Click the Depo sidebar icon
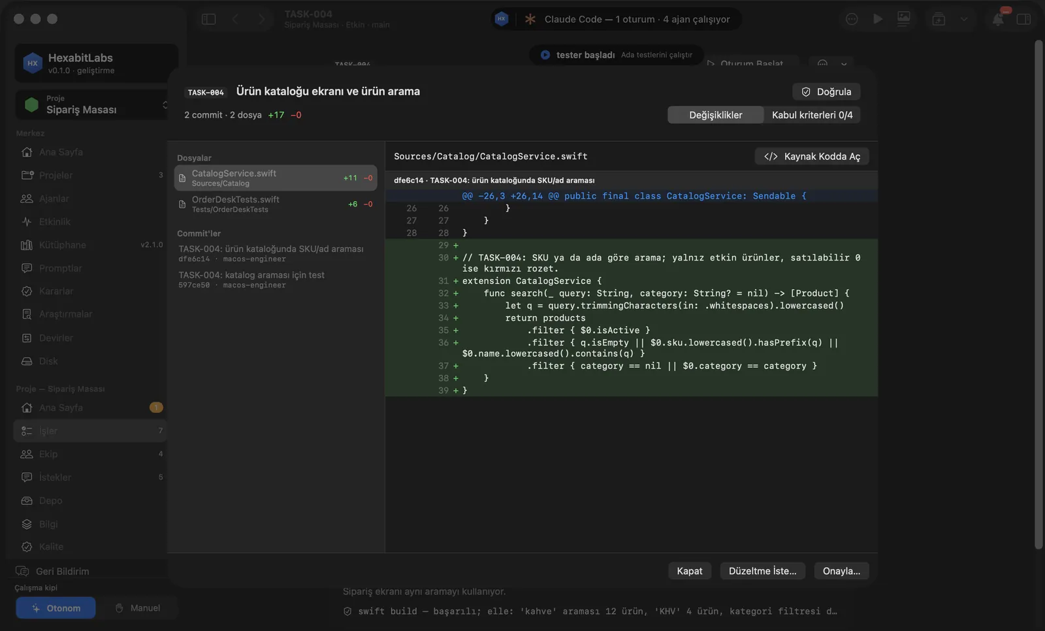Screen dimensions: 1045x631 pyautogui.click(x=27, y=500)
